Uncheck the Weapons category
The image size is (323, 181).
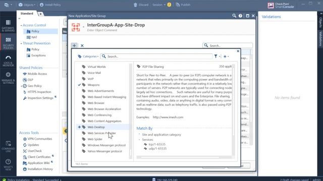pos(79,85)
